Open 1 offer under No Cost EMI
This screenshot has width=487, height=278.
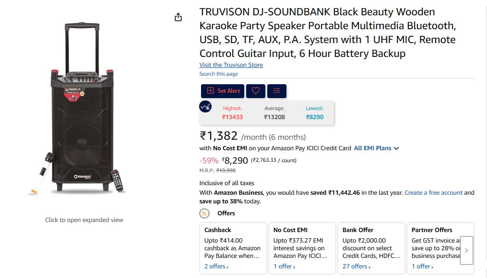click(285, 267)
